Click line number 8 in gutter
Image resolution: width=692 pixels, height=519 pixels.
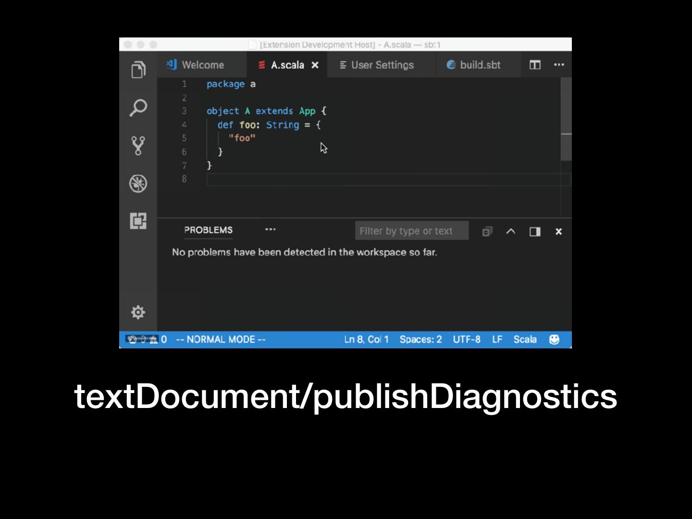pyautogui.click(x=184, y=179)
